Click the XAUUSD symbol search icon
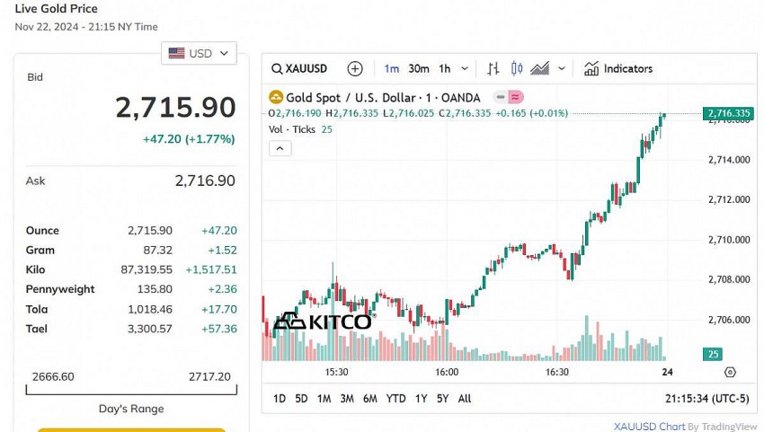This screenshot has width=764, height=432. tap(278, 69)
